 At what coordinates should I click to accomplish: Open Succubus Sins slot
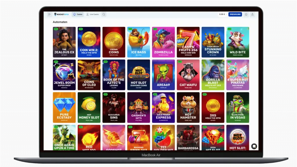coord(114,107)
